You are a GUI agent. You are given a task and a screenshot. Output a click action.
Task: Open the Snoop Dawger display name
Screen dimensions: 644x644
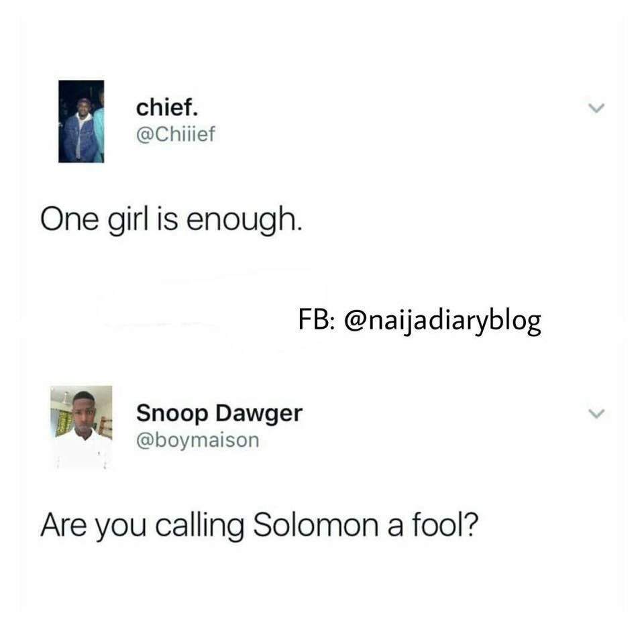click(x=219, y=413)
